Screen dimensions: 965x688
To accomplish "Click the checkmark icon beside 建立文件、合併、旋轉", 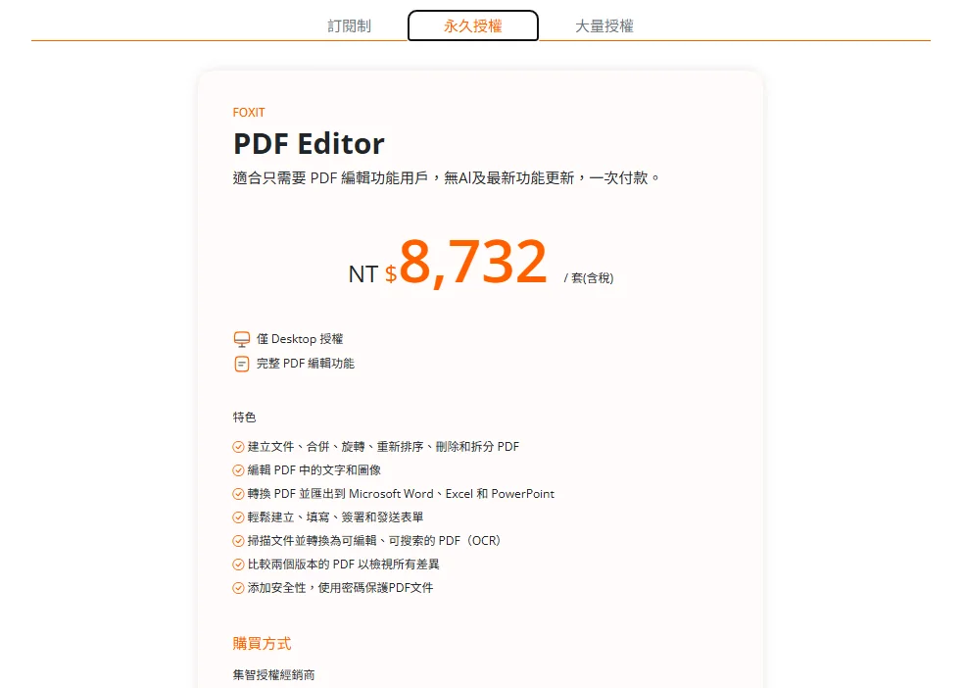I will 238,447.
